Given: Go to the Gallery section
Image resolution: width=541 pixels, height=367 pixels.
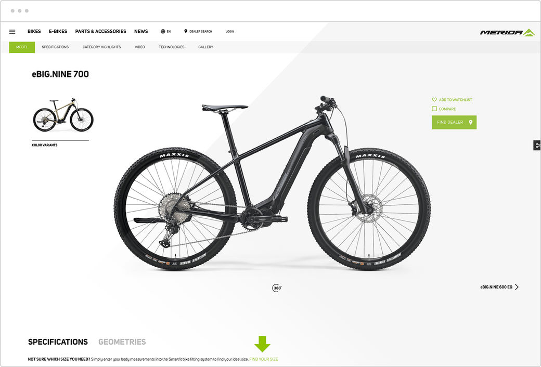Looking at the screenshot, I should click(x=205, y=47).
